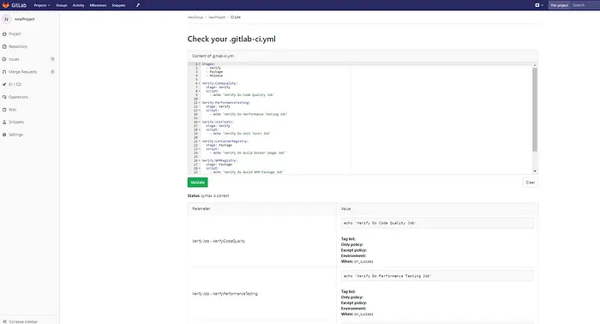Open Merge Requests sidebar icon

point(4,71)
